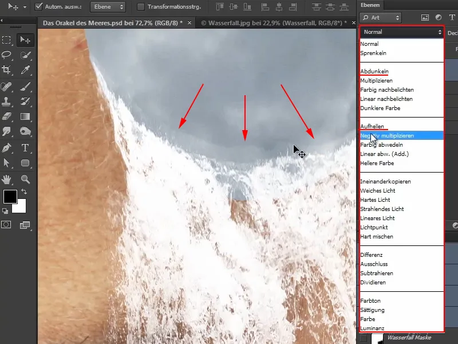Open Move tool preset picker arrow
Screen dimensions: 458x344
tap(25, 7)
